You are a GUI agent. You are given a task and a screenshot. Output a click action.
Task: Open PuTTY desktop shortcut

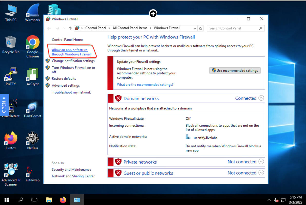(11, 77)
